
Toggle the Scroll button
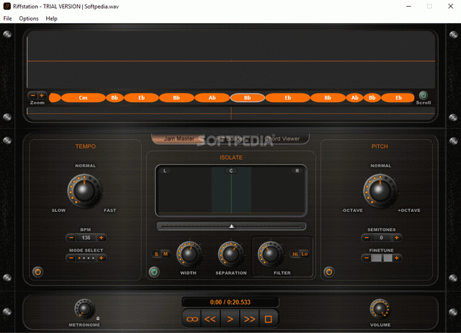423,95
